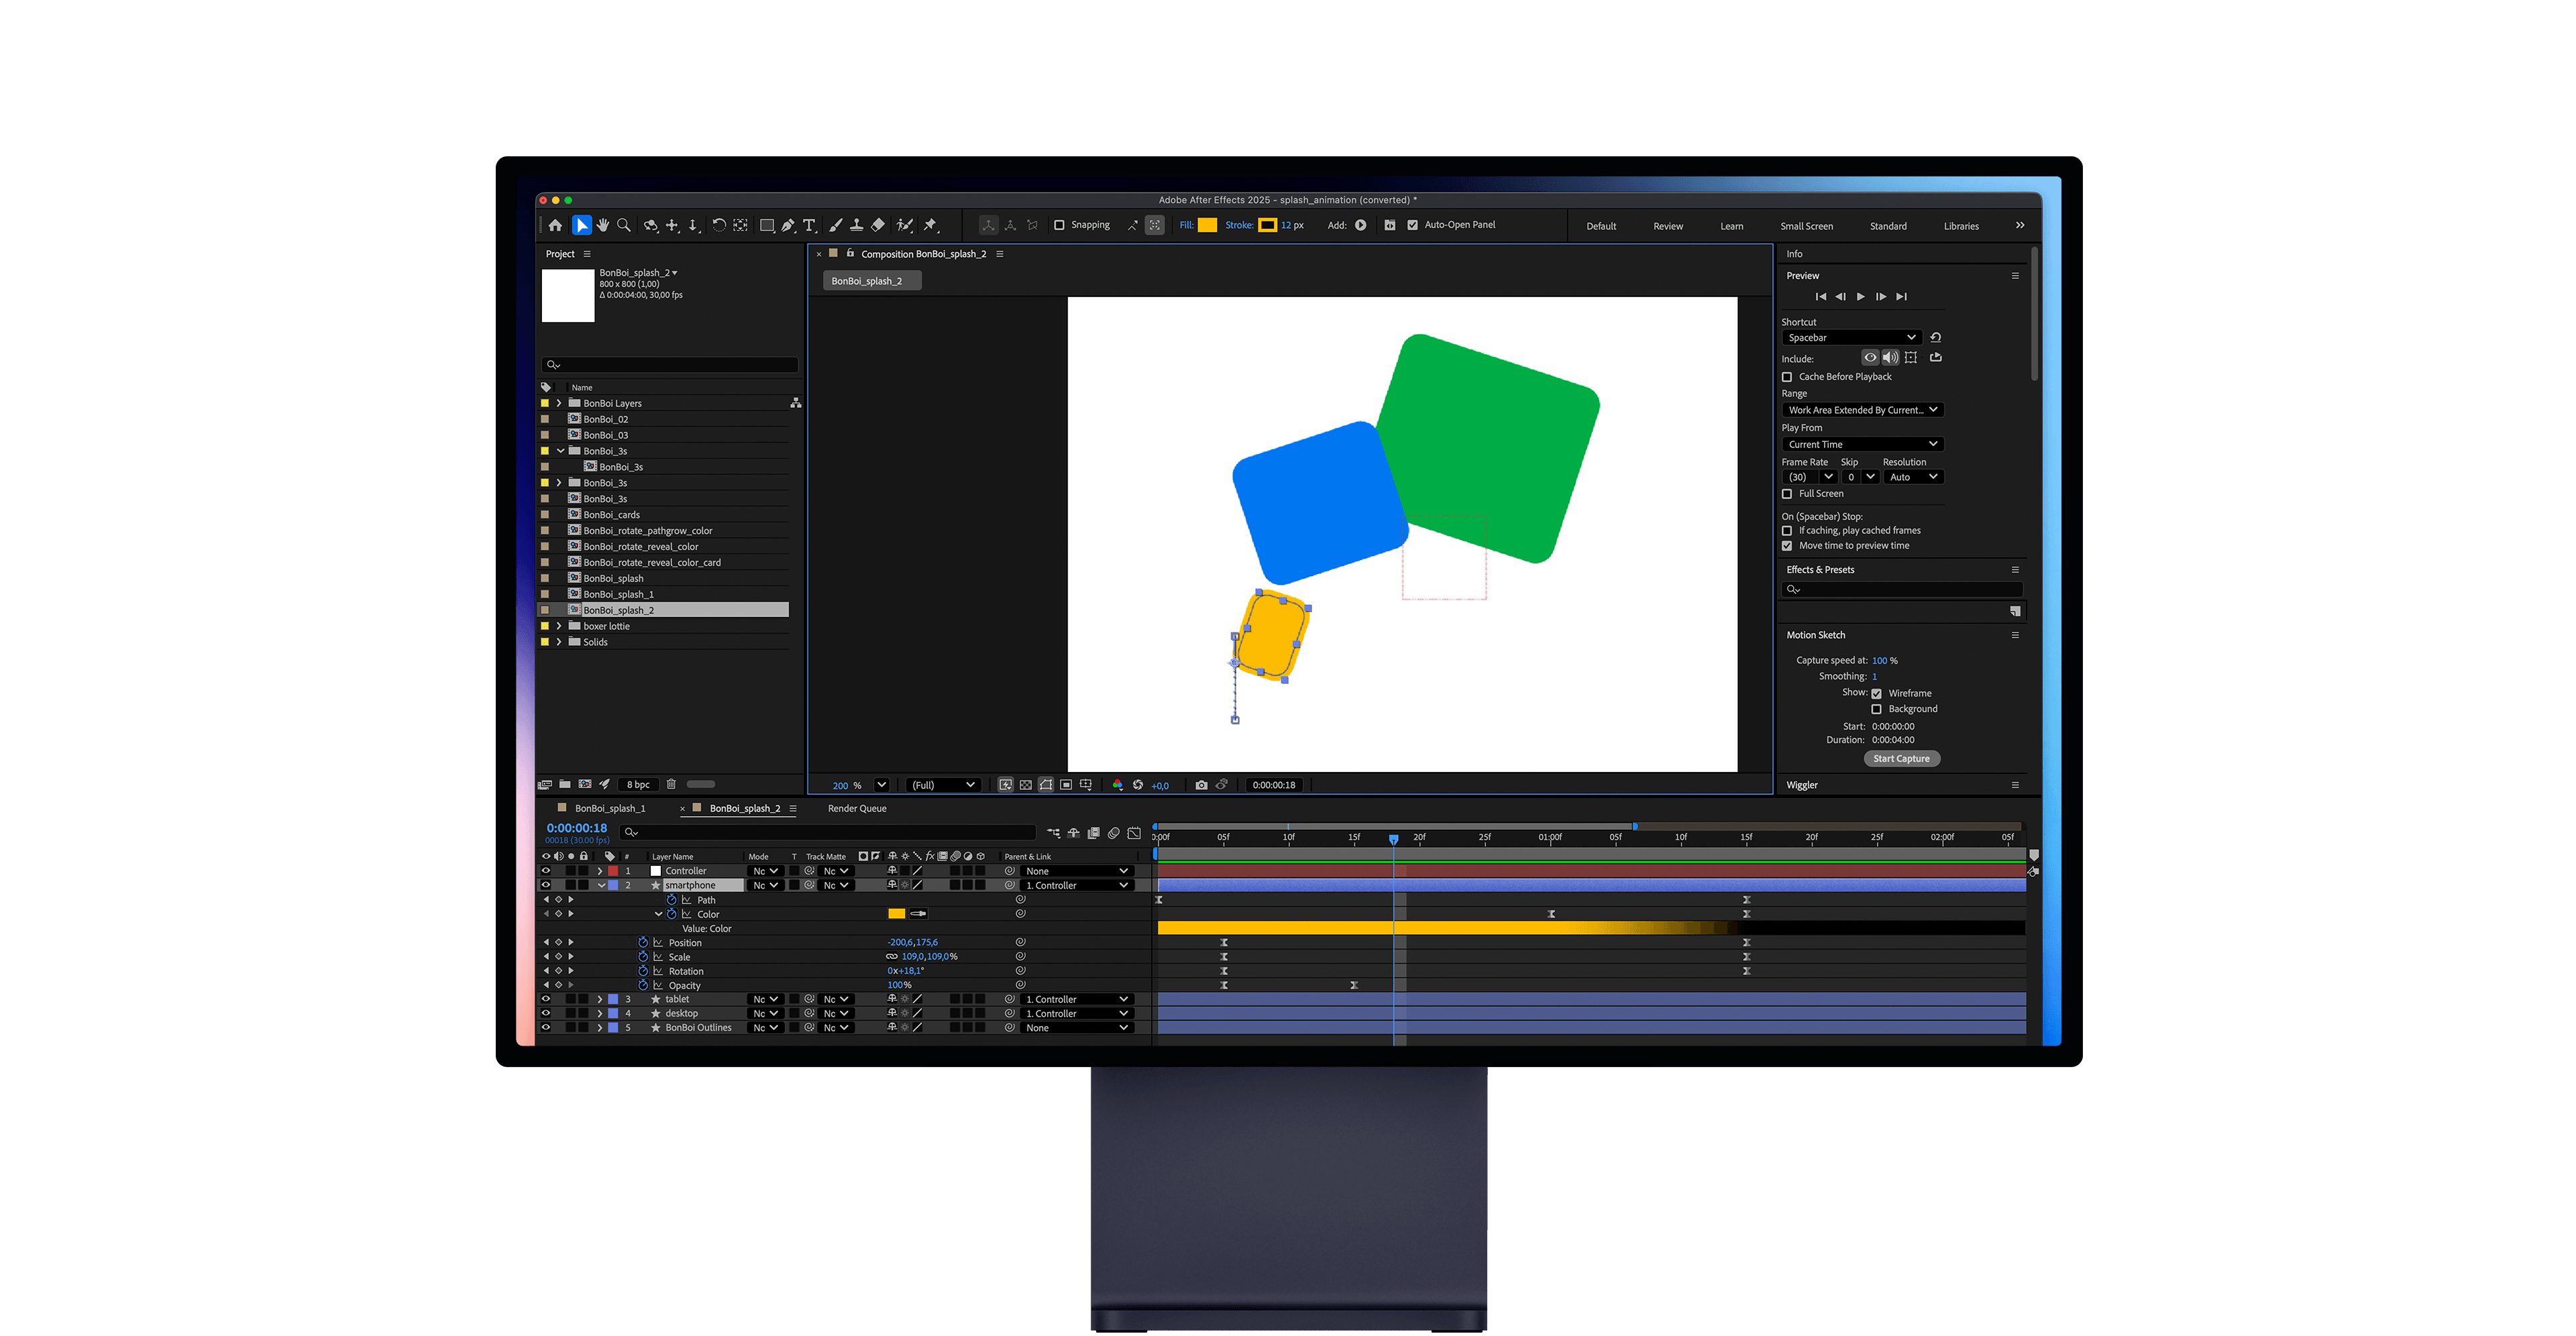Screen dimensions: 2576x1336
Task: Take snapshot with the camera icon
Action: pyautogui.click(x=1201, y=785)
